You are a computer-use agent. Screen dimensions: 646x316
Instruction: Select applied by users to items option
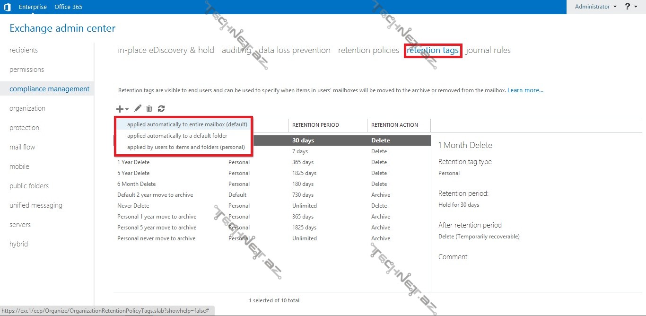coord(186,147)
